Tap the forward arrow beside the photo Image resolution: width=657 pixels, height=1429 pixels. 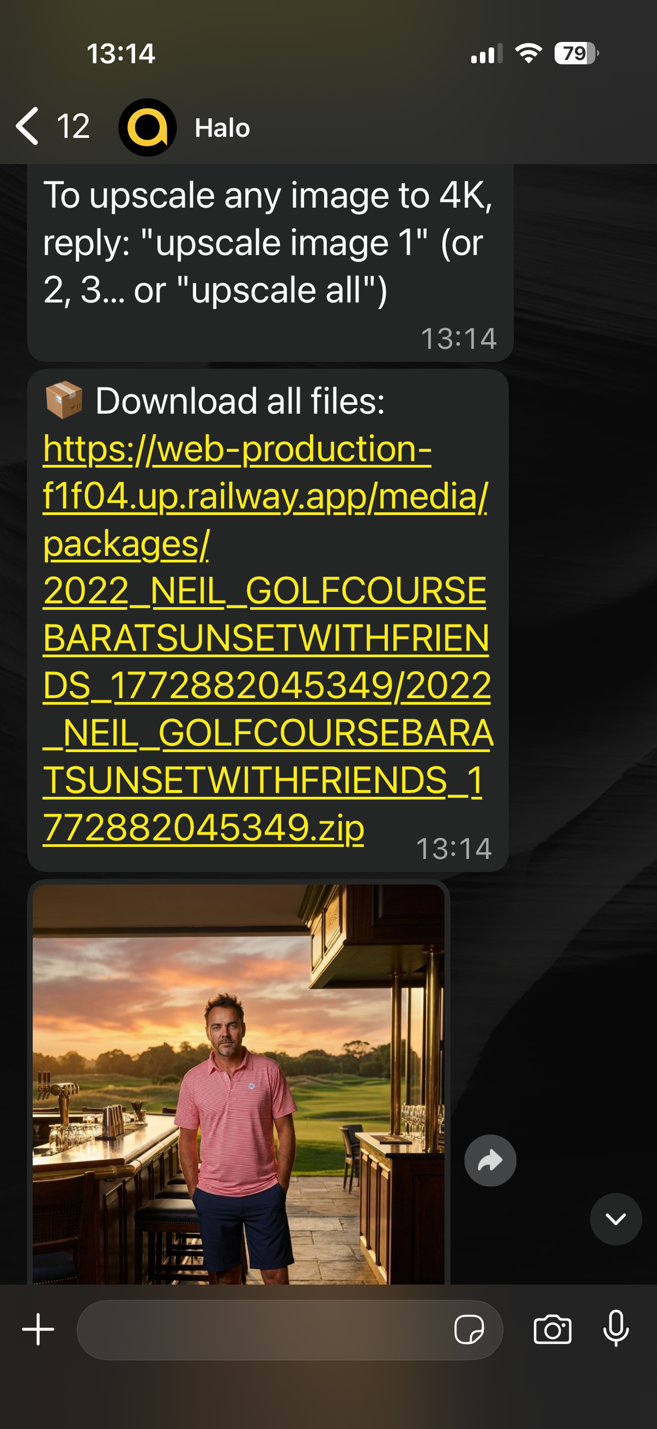pyautogui.click(x=490, y=1160)
